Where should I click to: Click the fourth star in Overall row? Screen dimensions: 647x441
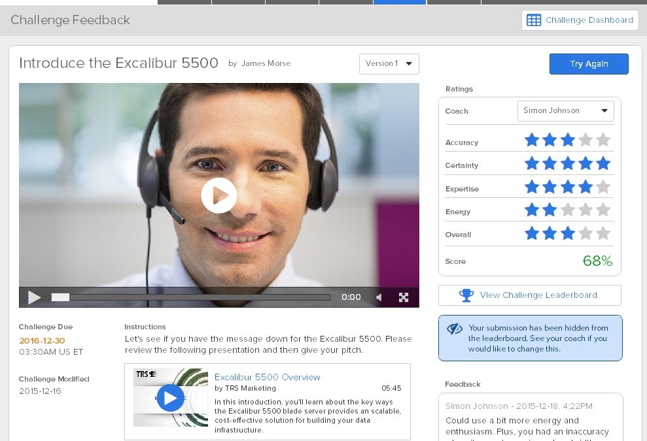tap(585, 234)
